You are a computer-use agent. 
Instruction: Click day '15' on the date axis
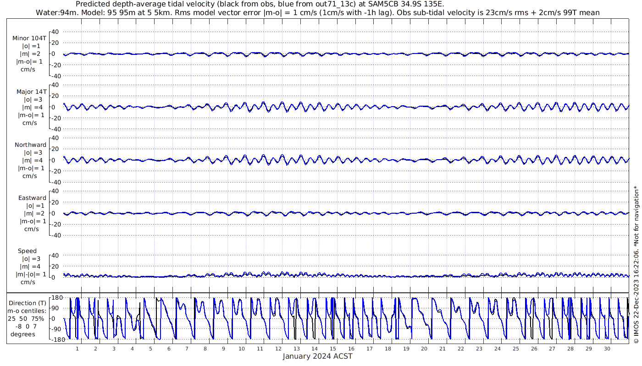pos(333,349)
